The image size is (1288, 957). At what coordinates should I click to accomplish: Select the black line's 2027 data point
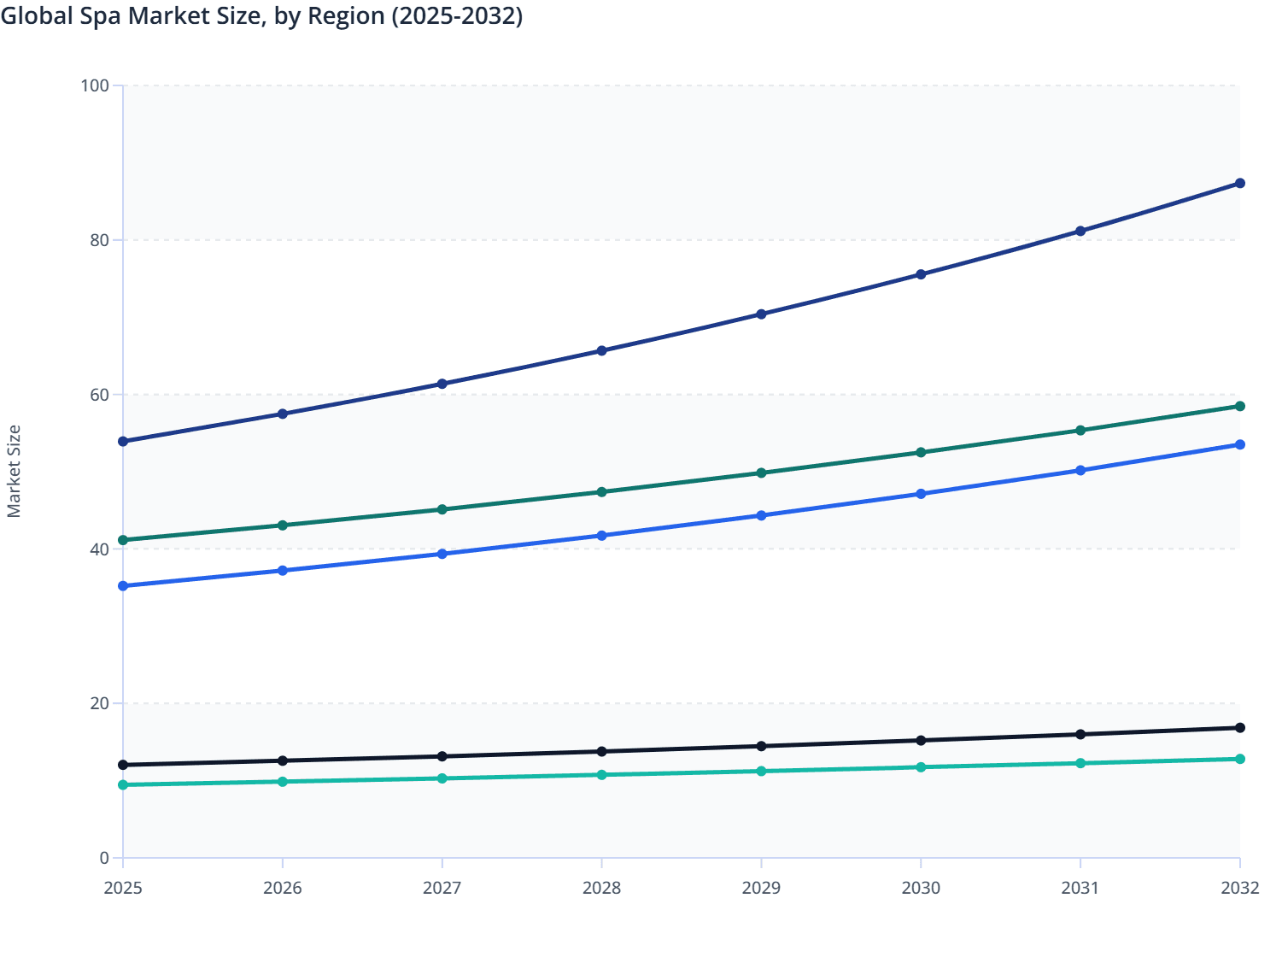pos(442,757)
